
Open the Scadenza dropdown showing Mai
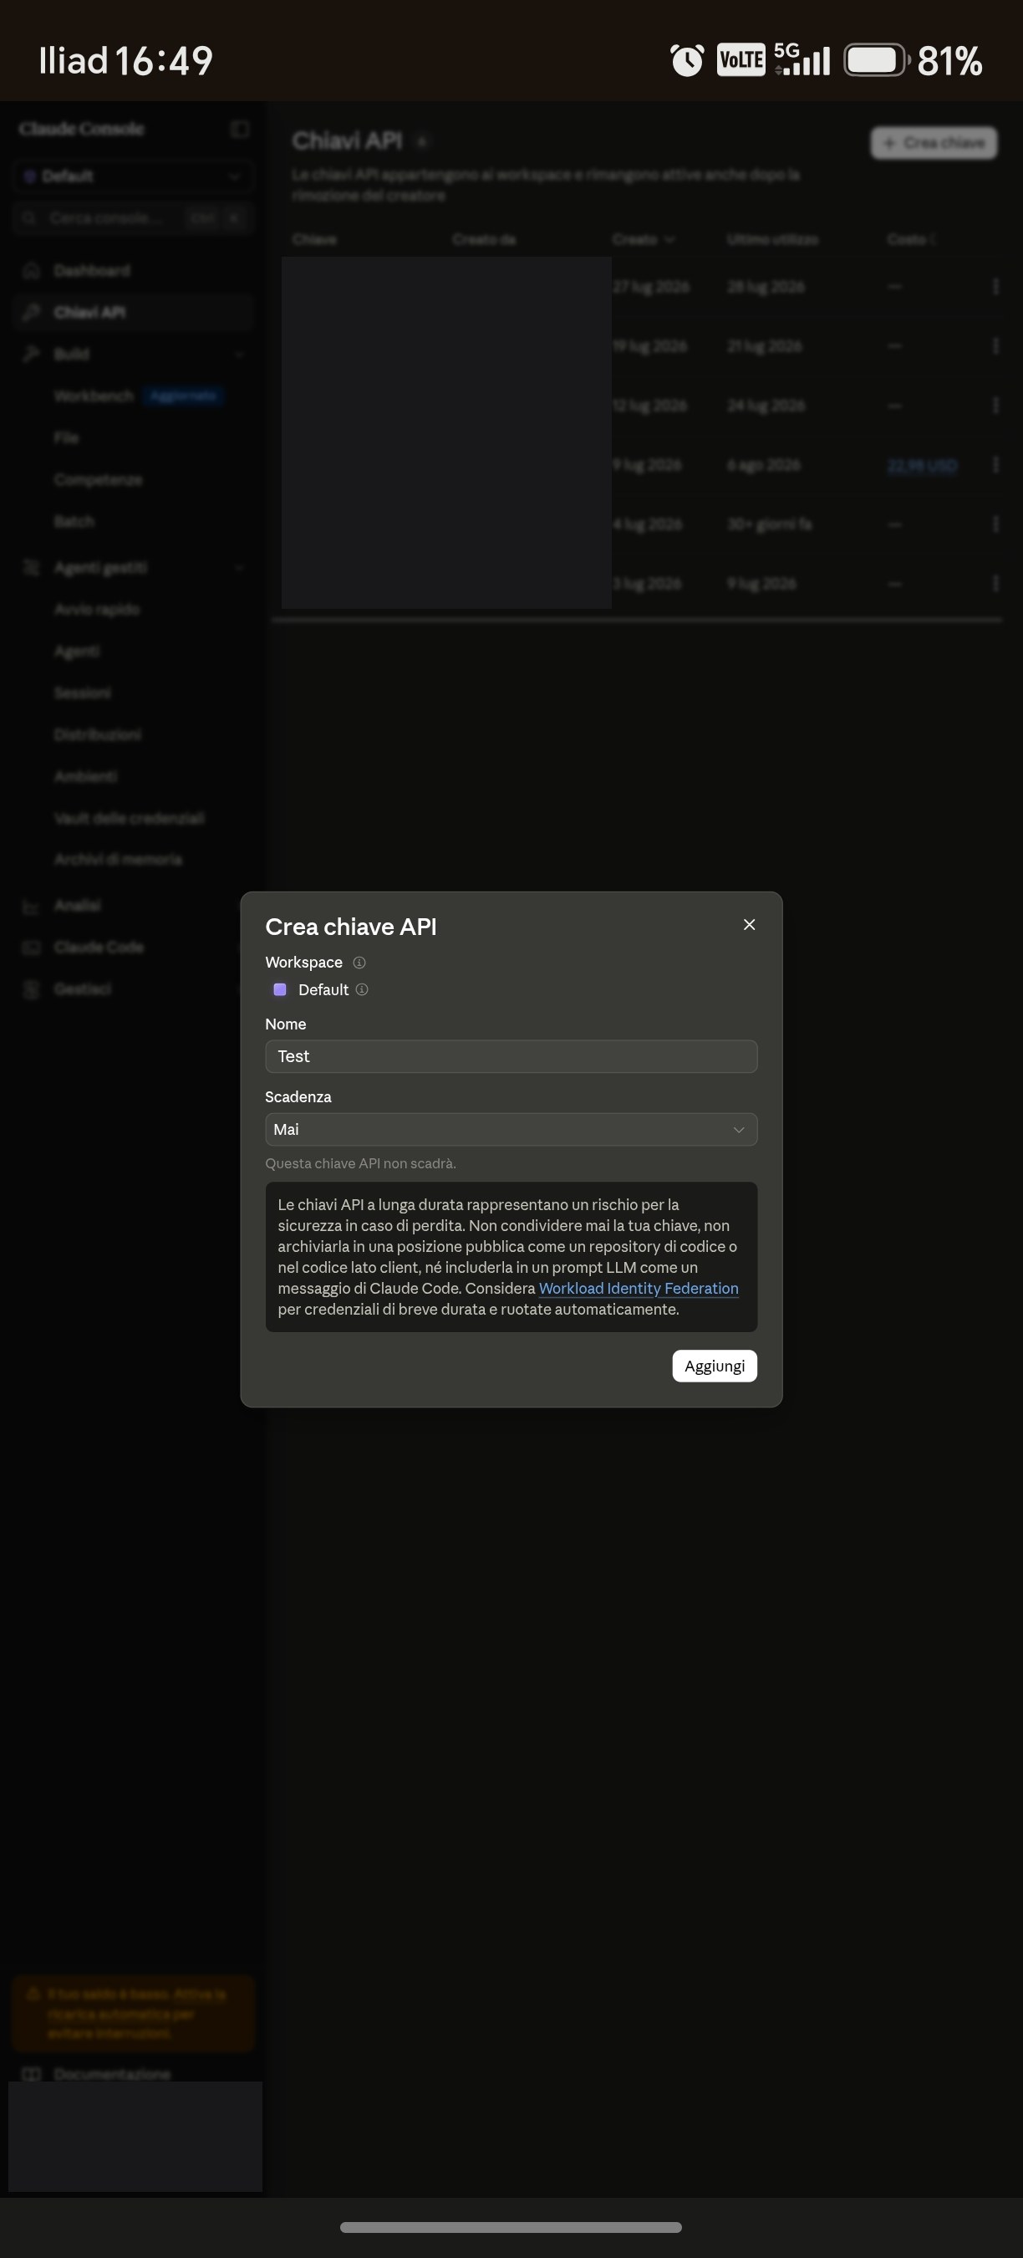511,1129
